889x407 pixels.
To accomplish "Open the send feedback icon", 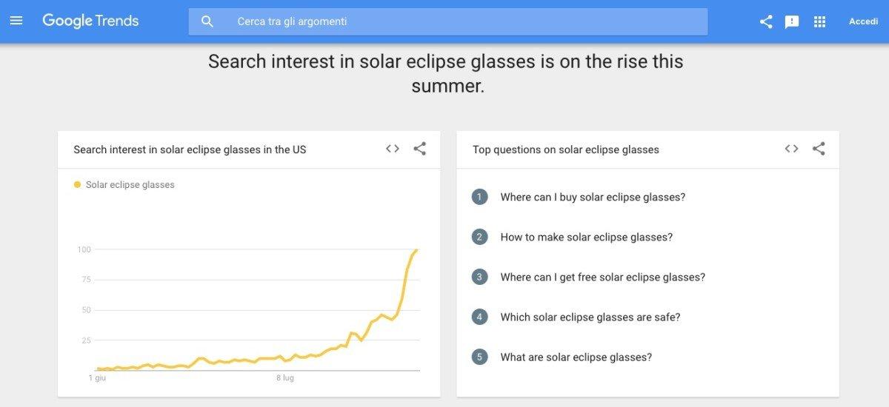I will pos(792,21).
